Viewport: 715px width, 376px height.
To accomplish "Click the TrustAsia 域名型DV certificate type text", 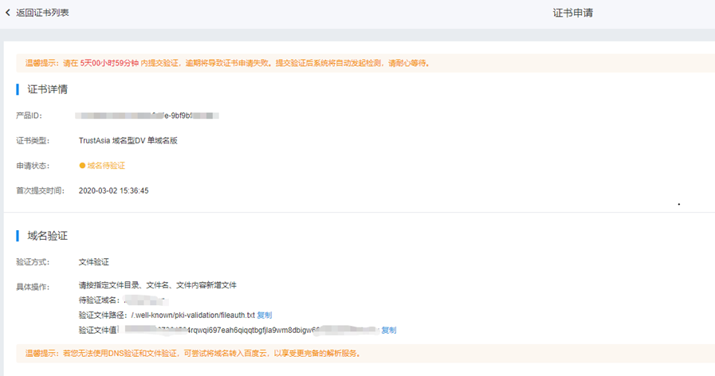I will pos(139,141).
